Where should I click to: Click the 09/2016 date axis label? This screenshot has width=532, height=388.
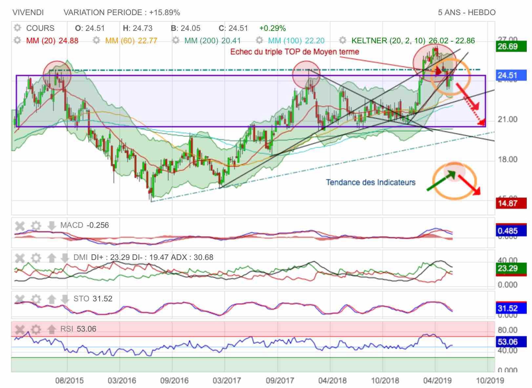pyautogui.click(x=174, y=380)
